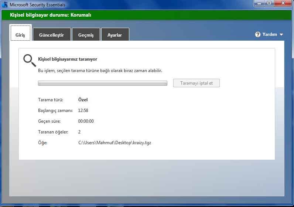Maximize the Security Essentials window
Screen dimensions: 294x207
coord(269,3)
